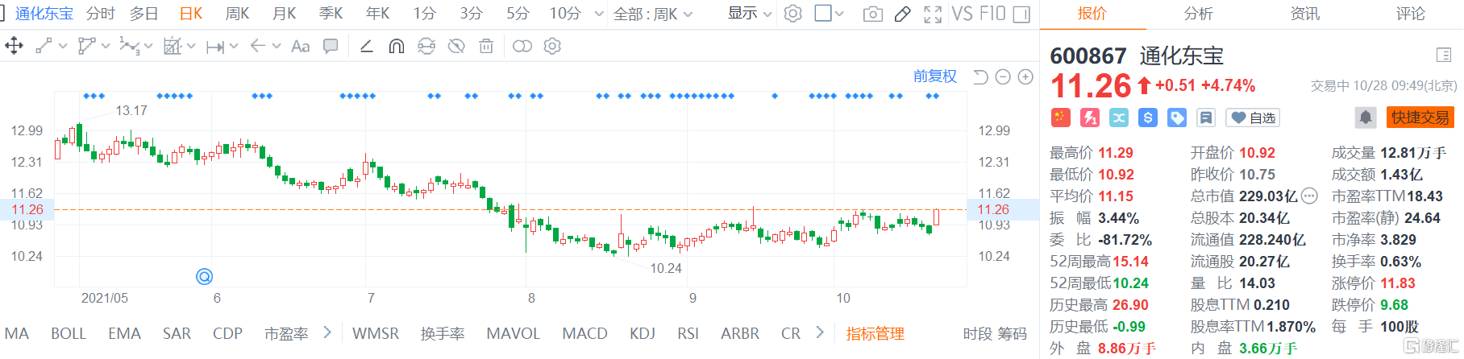Delete drawings with the trash icon

[x=486, y=46]
